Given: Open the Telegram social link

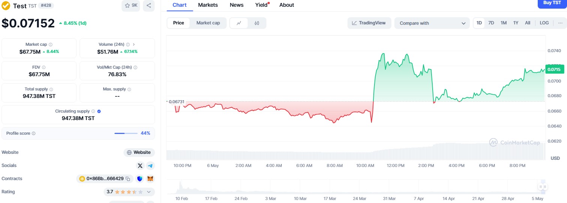Looking at the screenshot, I should (150, 165).
